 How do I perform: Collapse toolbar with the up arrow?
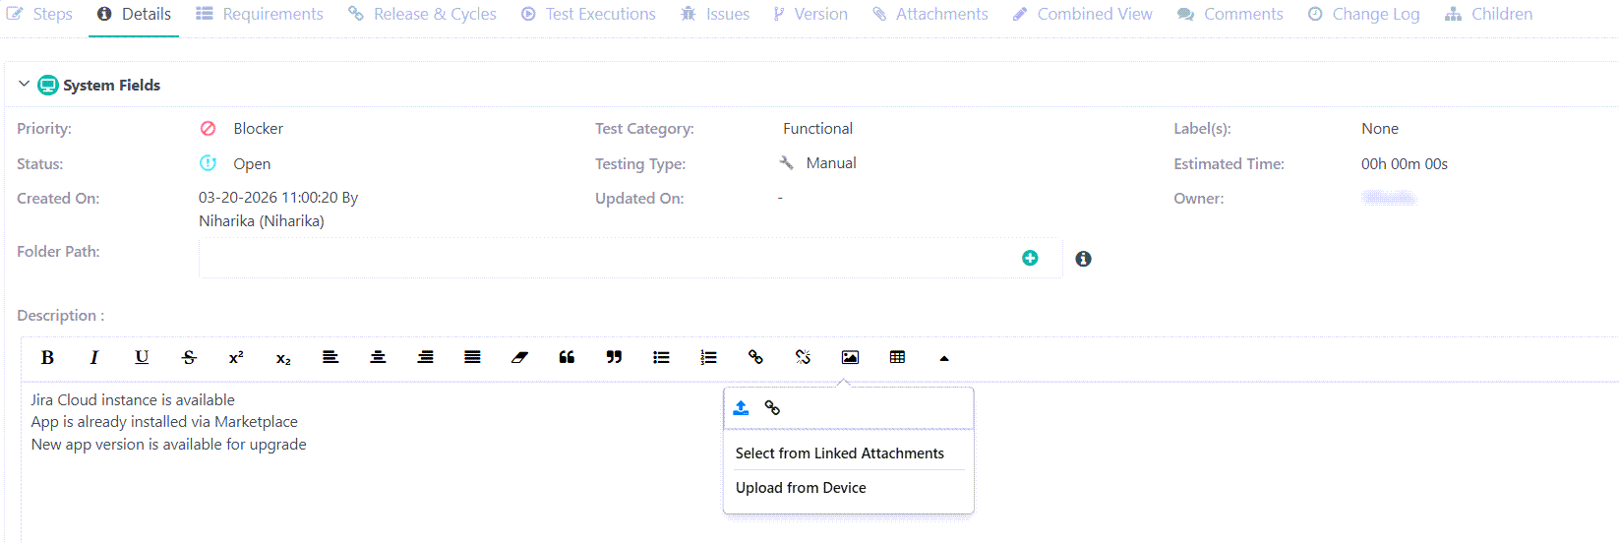pos(944,359)
